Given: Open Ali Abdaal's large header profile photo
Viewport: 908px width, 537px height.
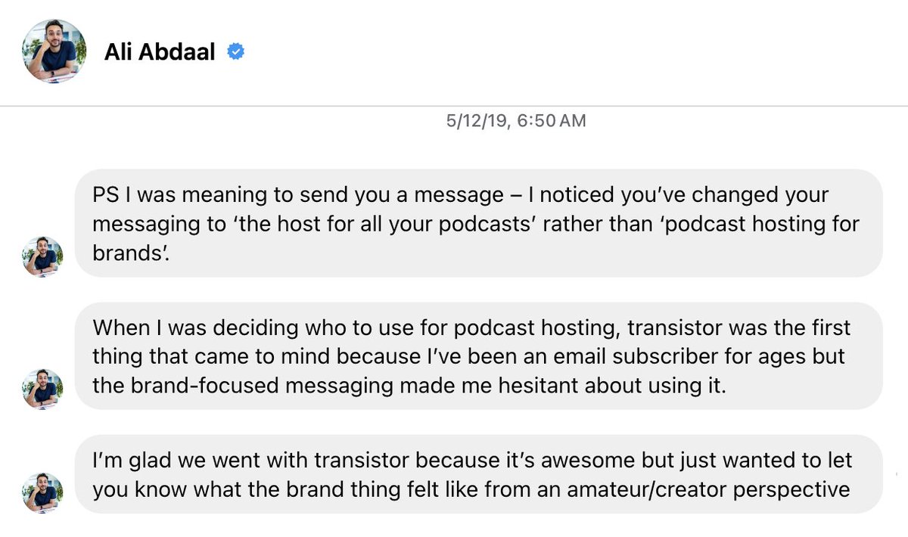Looking at the screenshot, I should pos(54,51).
